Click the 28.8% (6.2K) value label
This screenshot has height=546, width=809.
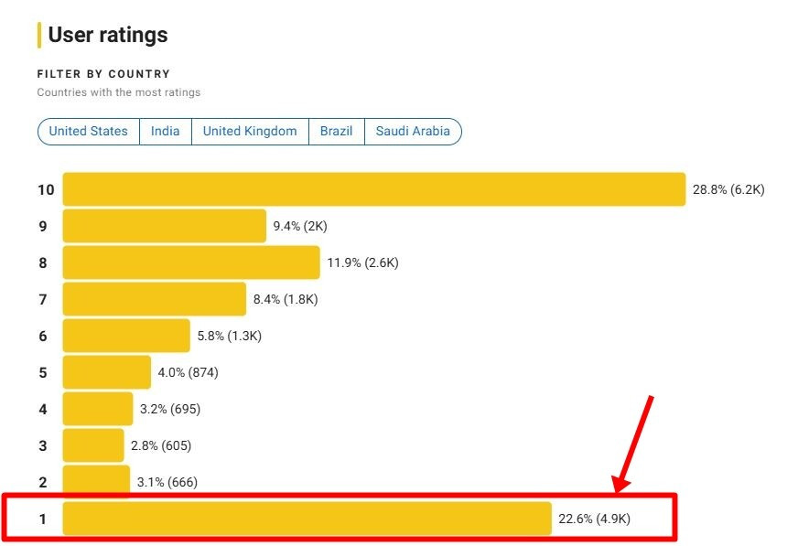click(x=728, y=190)
